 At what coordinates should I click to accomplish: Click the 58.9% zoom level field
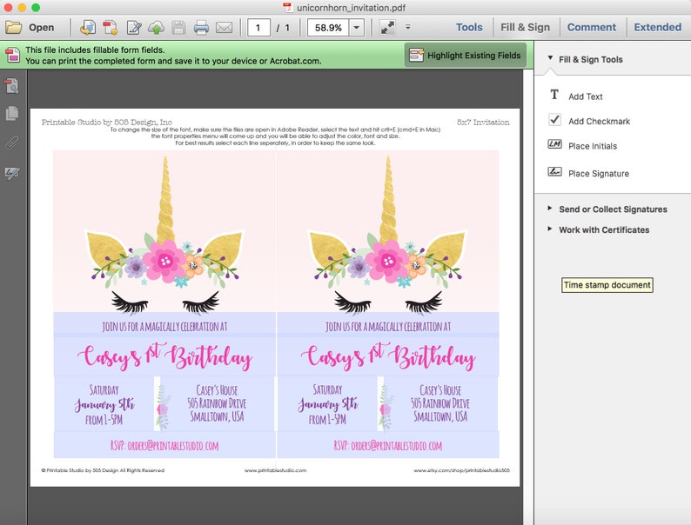(x=328, y=28)
